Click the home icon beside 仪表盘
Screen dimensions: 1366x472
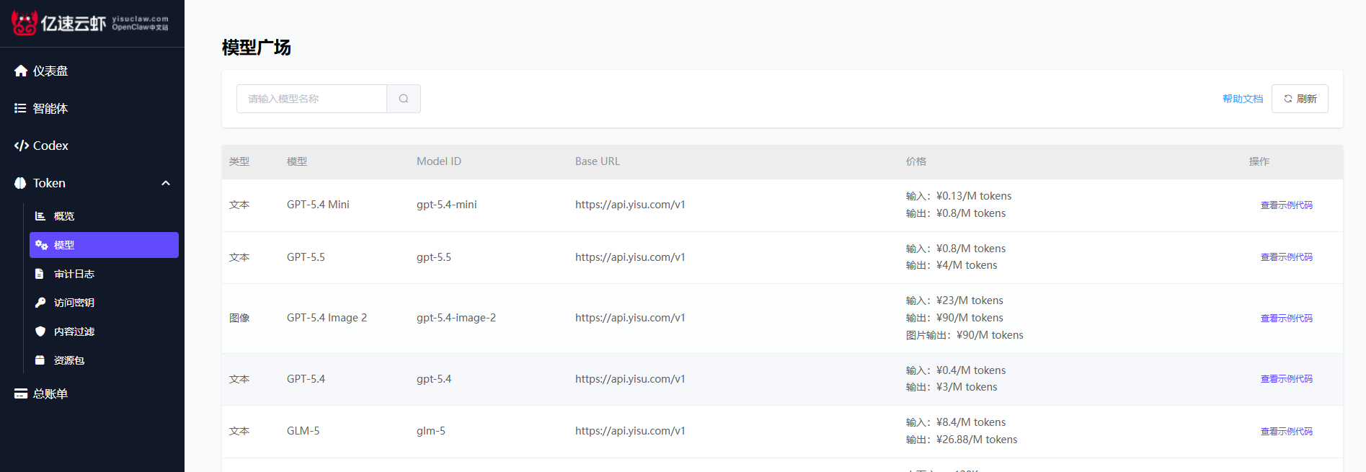point(21,71)
